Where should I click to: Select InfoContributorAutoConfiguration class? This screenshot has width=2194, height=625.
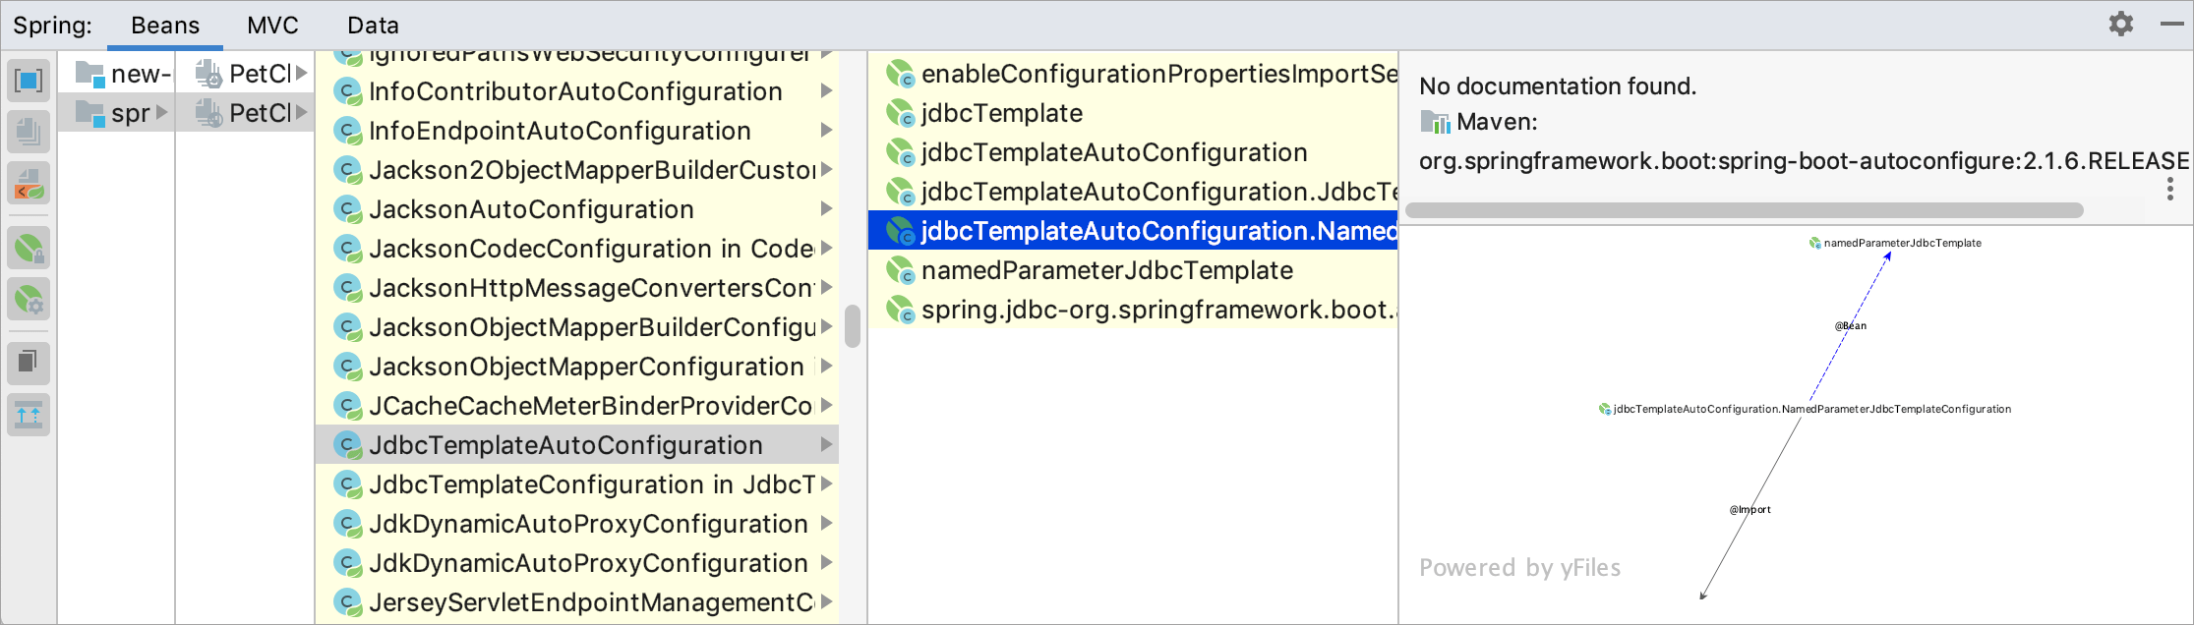click(x=575, y=91)
